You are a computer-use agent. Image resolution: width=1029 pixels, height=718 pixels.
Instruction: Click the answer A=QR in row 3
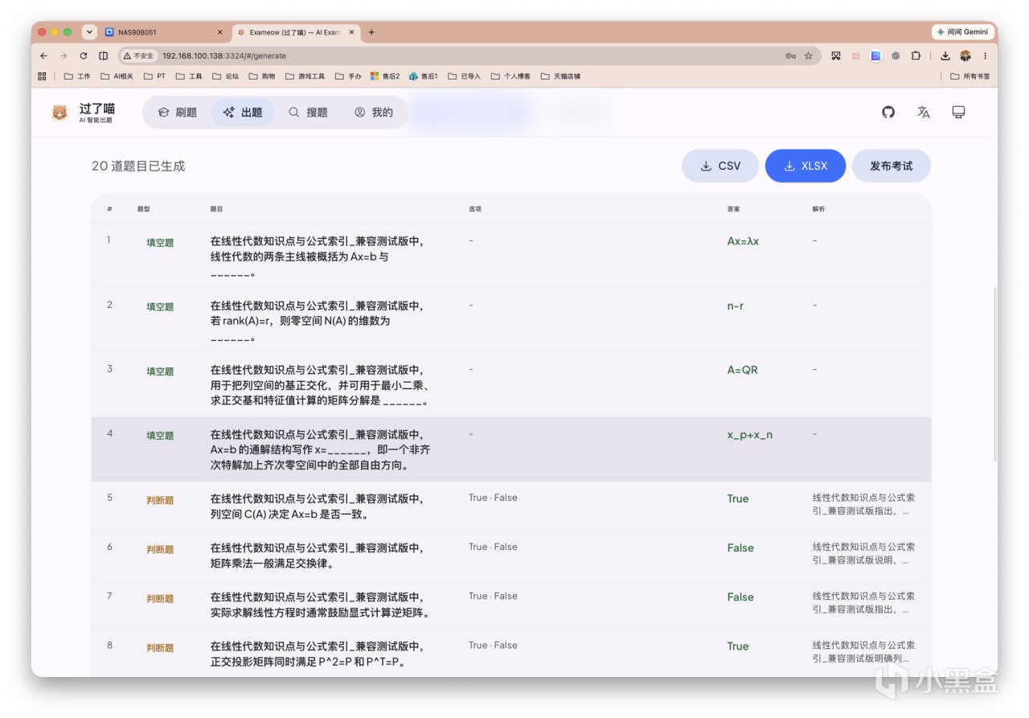point(743,370)
